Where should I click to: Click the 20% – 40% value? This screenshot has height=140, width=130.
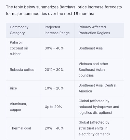pyautogui.click(x=54, y=128)
